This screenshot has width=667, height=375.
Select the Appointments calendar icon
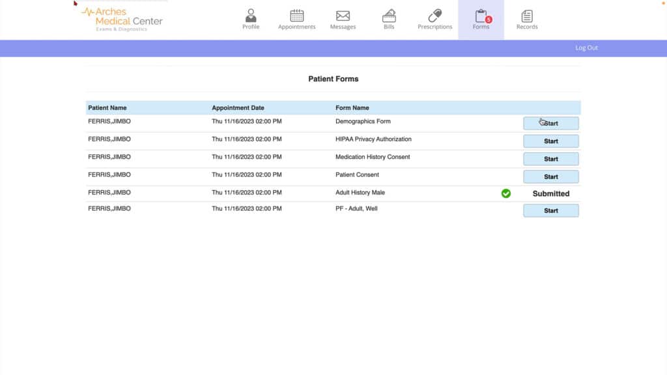(296, 14)
